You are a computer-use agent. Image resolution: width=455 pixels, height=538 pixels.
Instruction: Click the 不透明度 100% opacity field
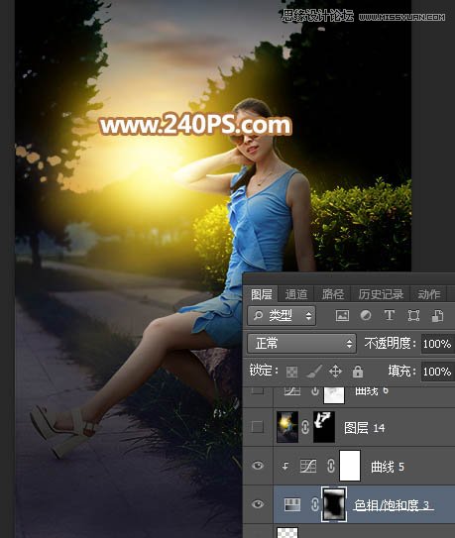pos(438,344)
